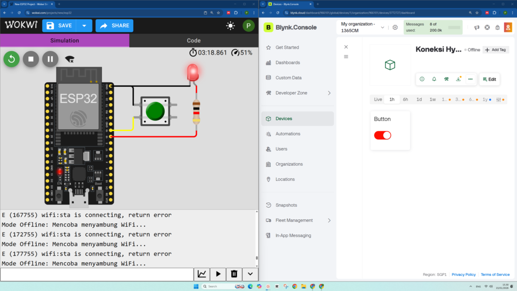The width and height of the screenshot is (517, 291).
Task: Open the bug report icon in Blynk
Action: (497, 27)
